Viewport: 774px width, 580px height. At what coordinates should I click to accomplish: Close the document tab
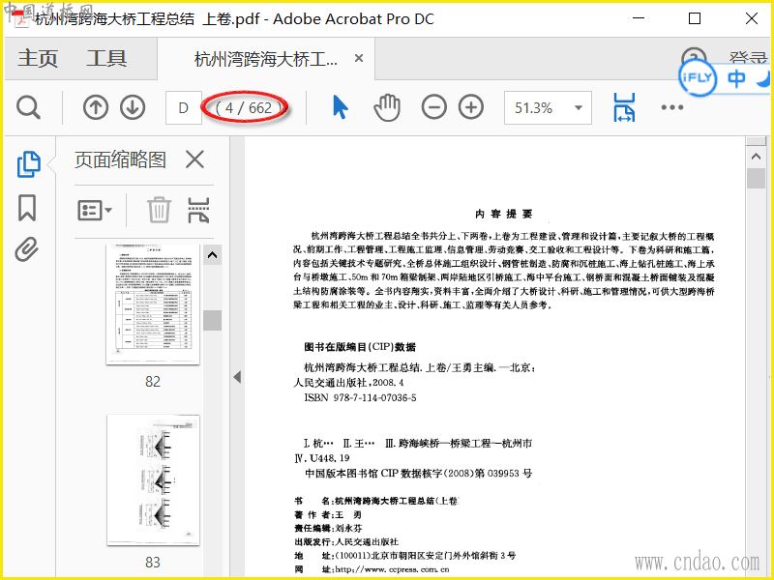coord(359,58)
